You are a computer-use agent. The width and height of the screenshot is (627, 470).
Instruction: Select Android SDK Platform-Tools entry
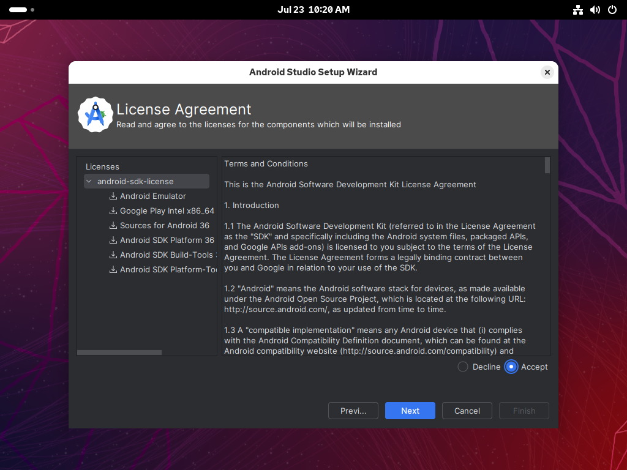[x=168, y=270]
